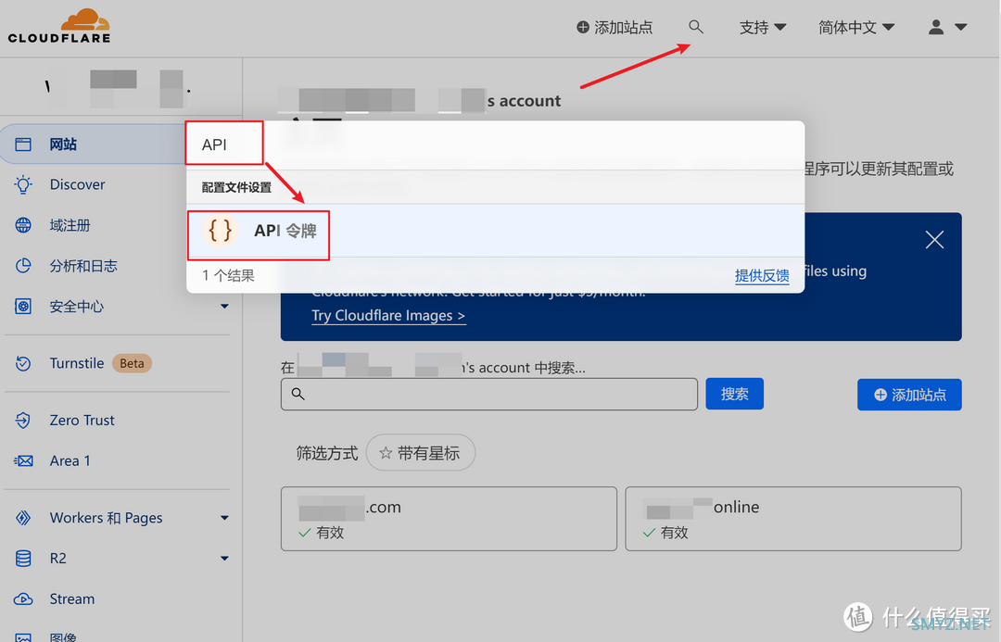Toggle the 带有星标 filter
The image size is (1001, 642).
421,453
